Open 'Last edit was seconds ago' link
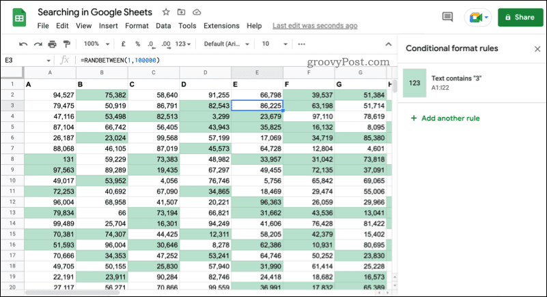The width and height of the screenshot is (547, 297). [314, 26]
